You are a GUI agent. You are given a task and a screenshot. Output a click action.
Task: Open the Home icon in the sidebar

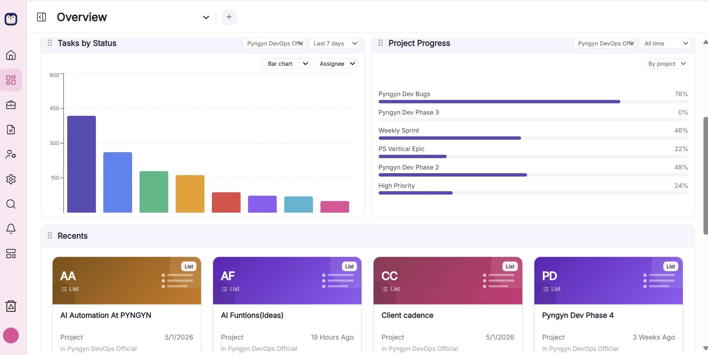pos(11,55)
